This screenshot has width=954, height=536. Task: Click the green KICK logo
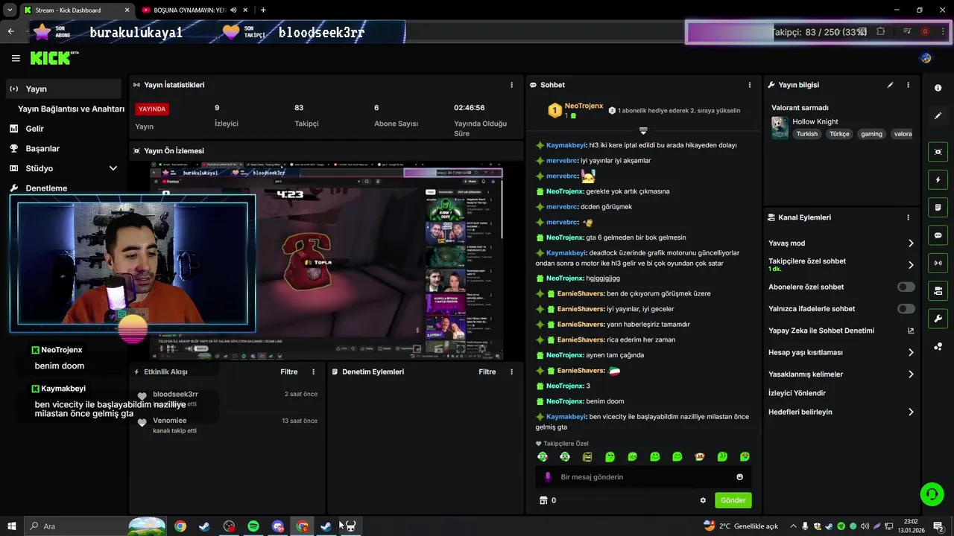(x=51, y=58)
